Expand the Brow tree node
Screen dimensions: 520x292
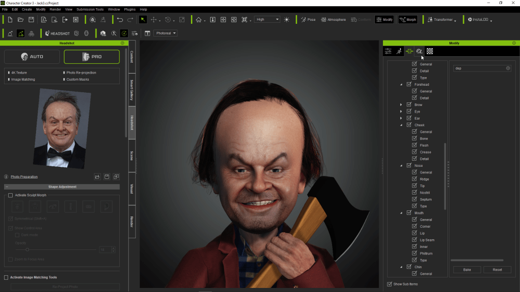(x=401, y=105)
